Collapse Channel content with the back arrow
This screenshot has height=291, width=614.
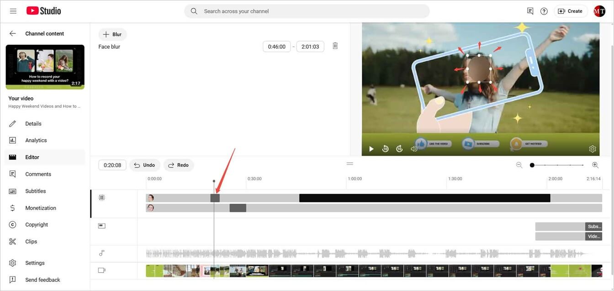tap(12, 33)
